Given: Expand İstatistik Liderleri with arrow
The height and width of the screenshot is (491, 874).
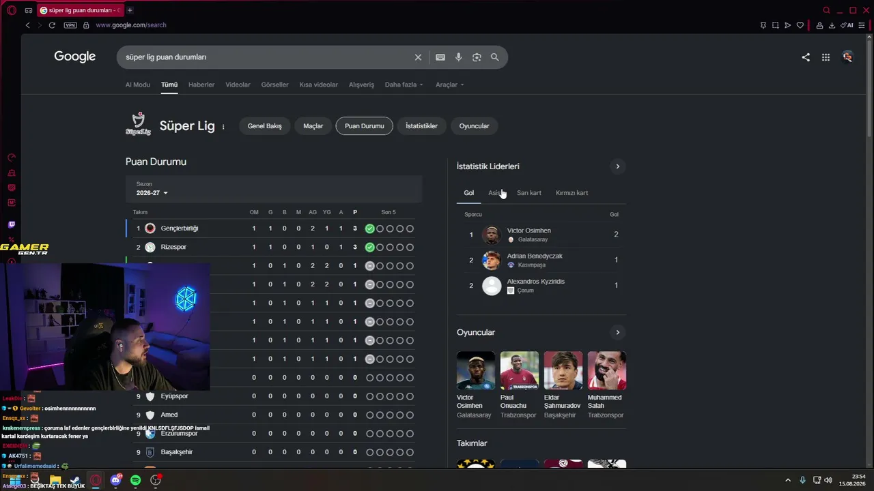Looking at the screenshot, I should point(617,166).
